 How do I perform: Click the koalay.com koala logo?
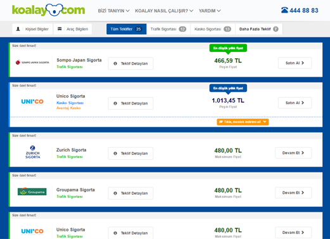tap(48, 10)
